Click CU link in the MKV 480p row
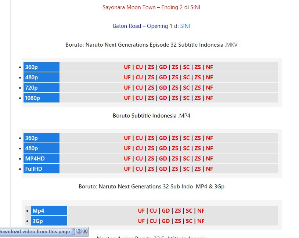Image resolution: width=299 pixels, height=238 pixels. pos(139,77)
